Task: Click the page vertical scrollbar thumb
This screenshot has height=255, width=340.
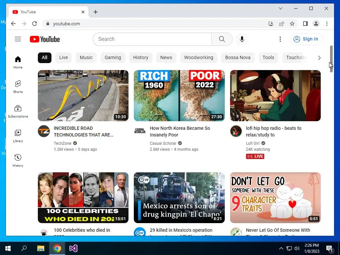Action: (331, 59)
